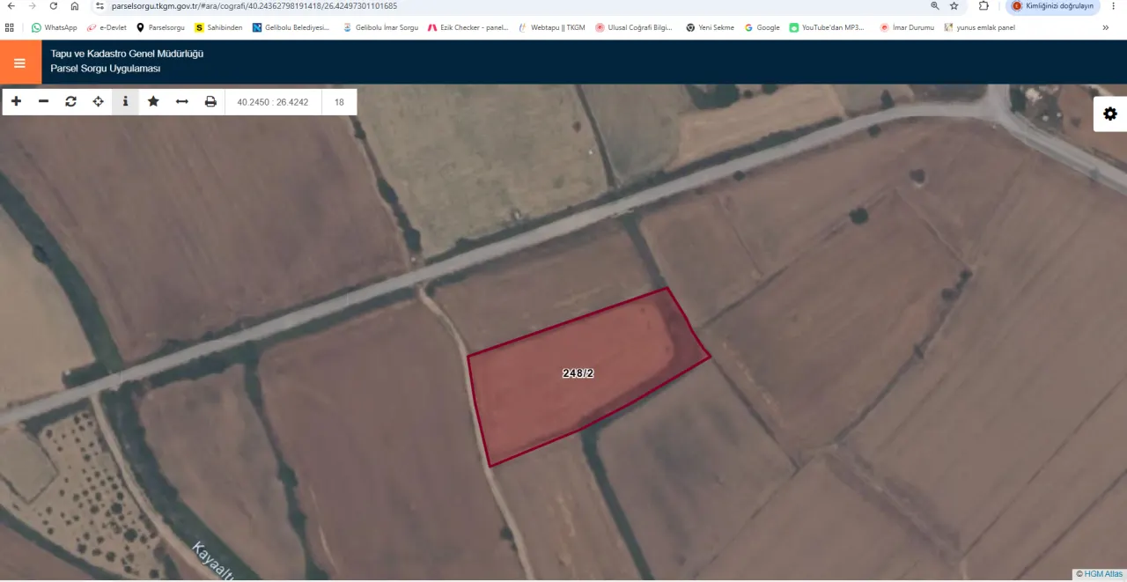This screenshot has width=1127, height=582.
Task: Open Webtapu || TKGM bookmark
Action: click(x=551, y=27)
